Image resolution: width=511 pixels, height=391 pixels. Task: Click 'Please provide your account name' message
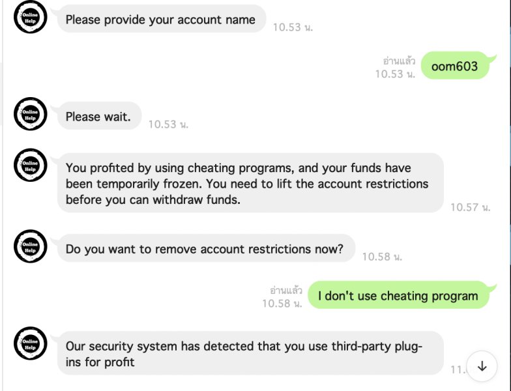pos(160,20)
